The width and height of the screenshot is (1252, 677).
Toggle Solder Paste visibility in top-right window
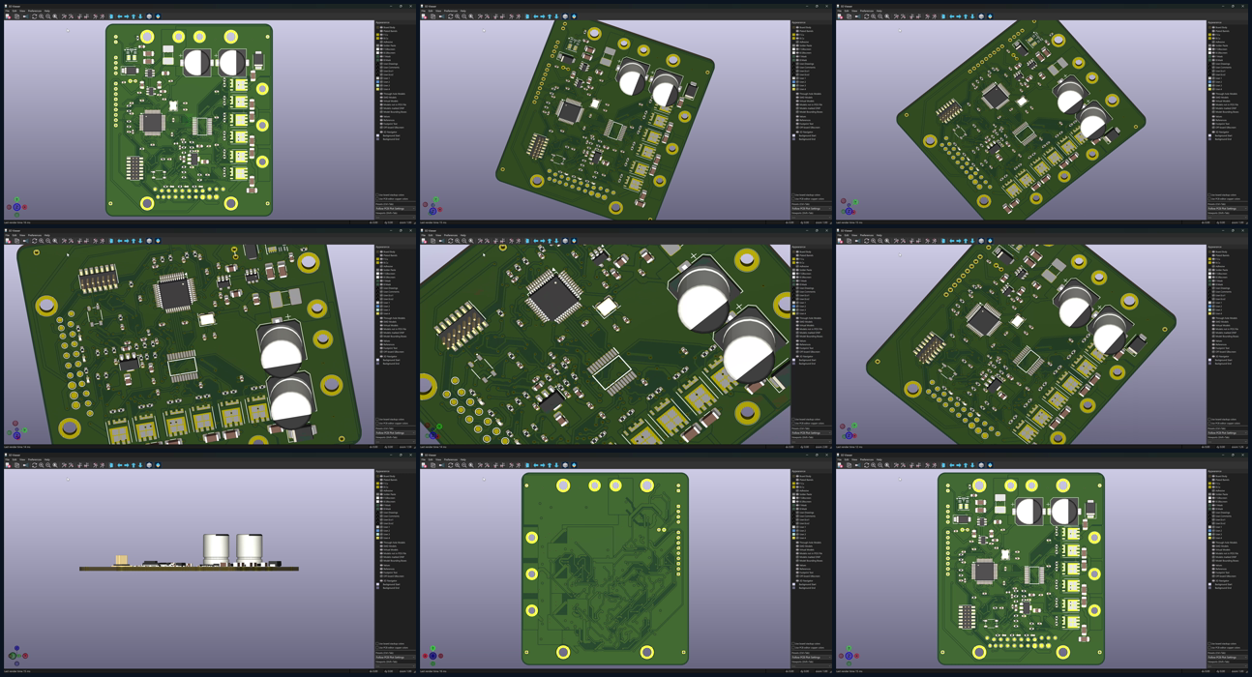pyautogui.click(x=1213, y=45)
